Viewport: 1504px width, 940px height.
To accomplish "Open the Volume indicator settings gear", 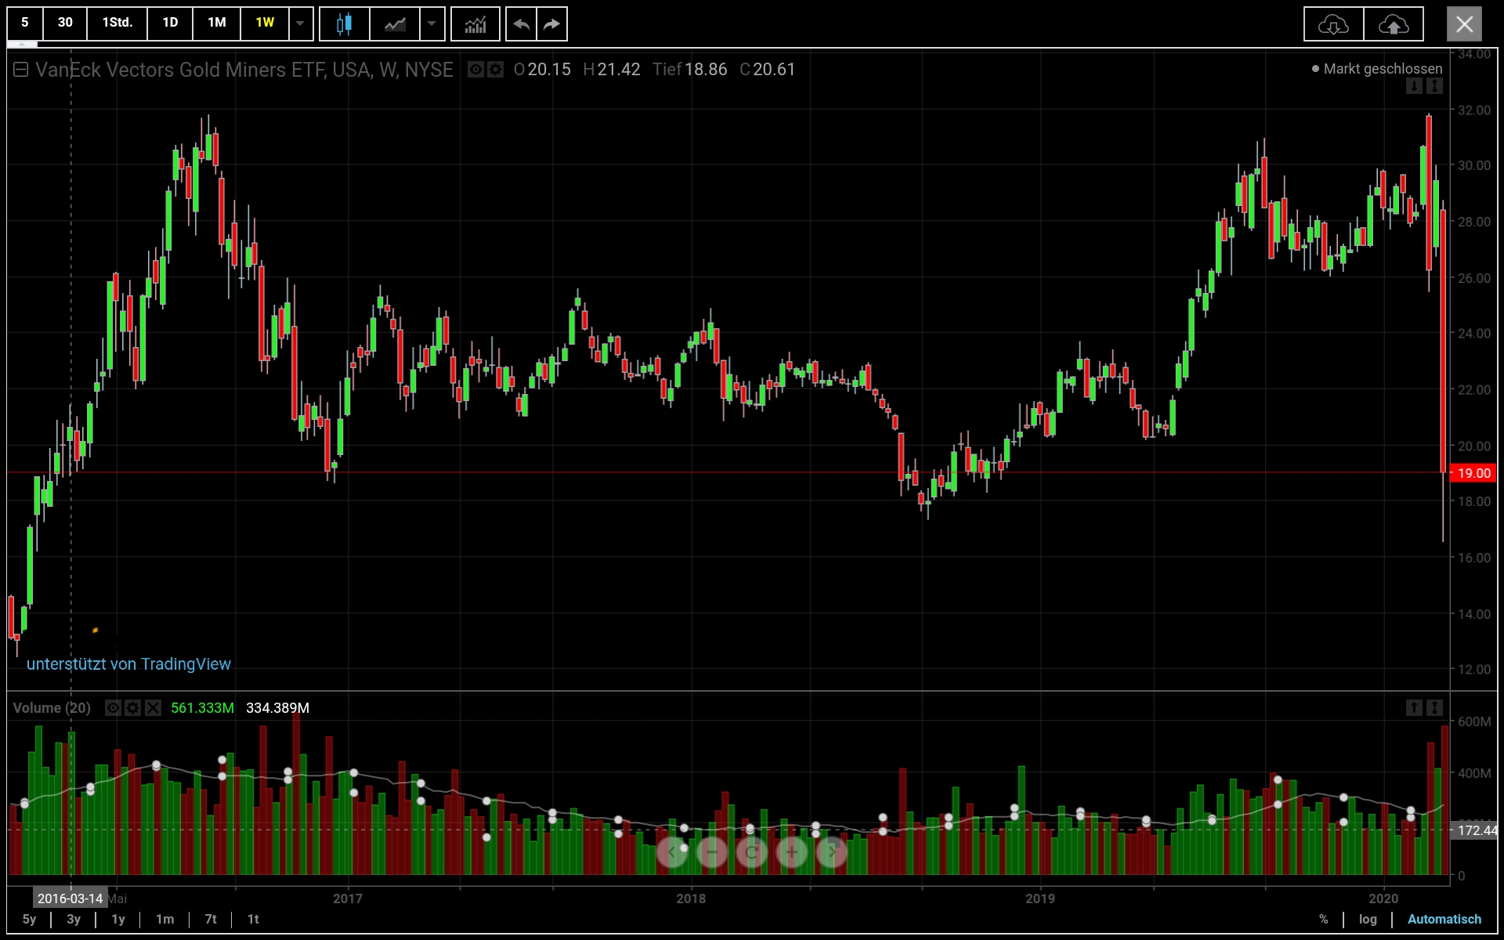I will click(x=133, y=708).
